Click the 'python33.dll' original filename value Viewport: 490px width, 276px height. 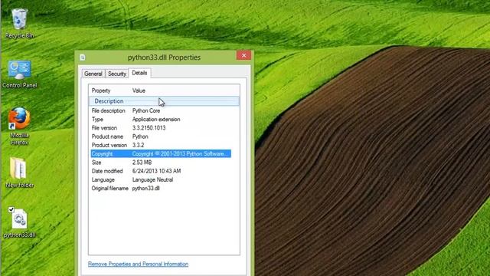[x=145, y=189]
